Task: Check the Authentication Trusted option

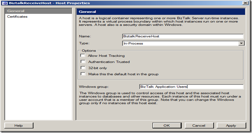Action: (83, 62)
